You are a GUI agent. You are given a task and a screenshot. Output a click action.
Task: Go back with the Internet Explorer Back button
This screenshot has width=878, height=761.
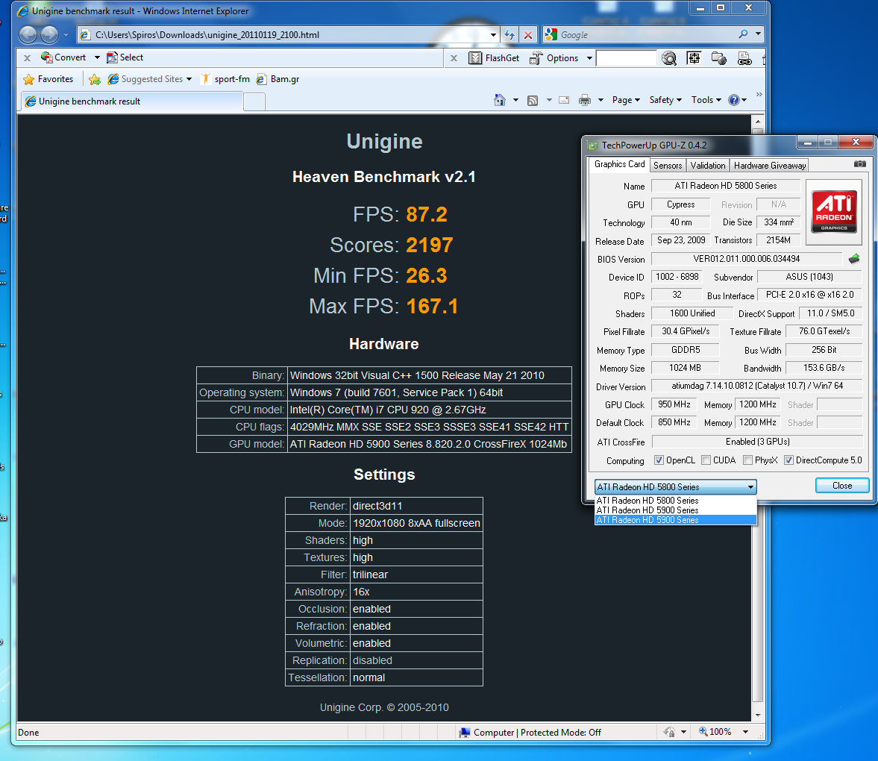tap(28, 35)
